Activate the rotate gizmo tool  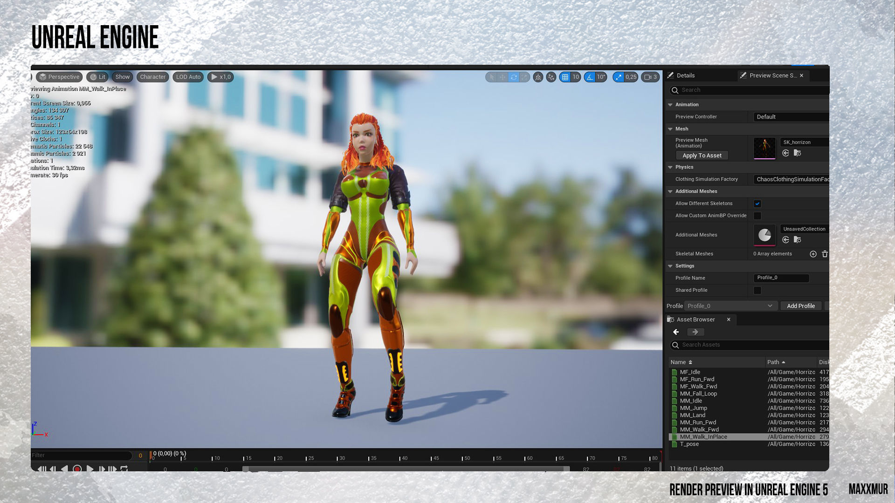tap(514, 77)
